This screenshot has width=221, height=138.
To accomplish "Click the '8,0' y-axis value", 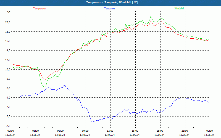I will (x=9, y=79).
